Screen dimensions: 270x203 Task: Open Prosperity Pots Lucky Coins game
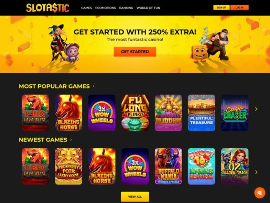point(69,166)
